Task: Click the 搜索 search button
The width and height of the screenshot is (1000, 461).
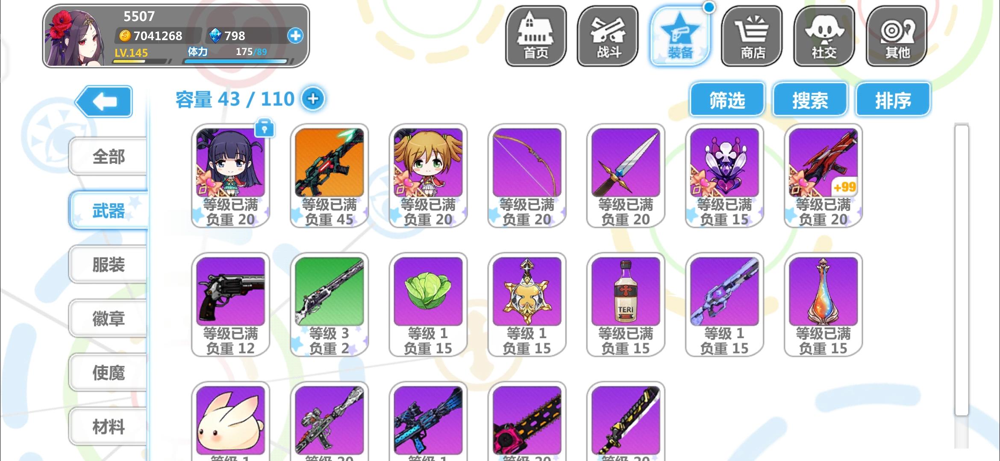Action: 810,100
